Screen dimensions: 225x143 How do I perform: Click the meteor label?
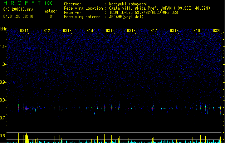click(51, 11)
